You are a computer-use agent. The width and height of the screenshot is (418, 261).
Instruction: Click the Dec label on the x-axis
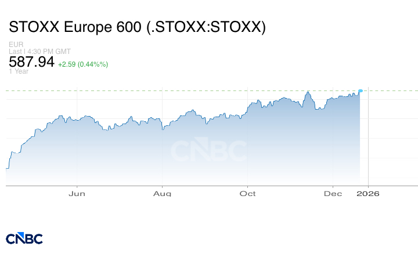[x=333, y=194]
